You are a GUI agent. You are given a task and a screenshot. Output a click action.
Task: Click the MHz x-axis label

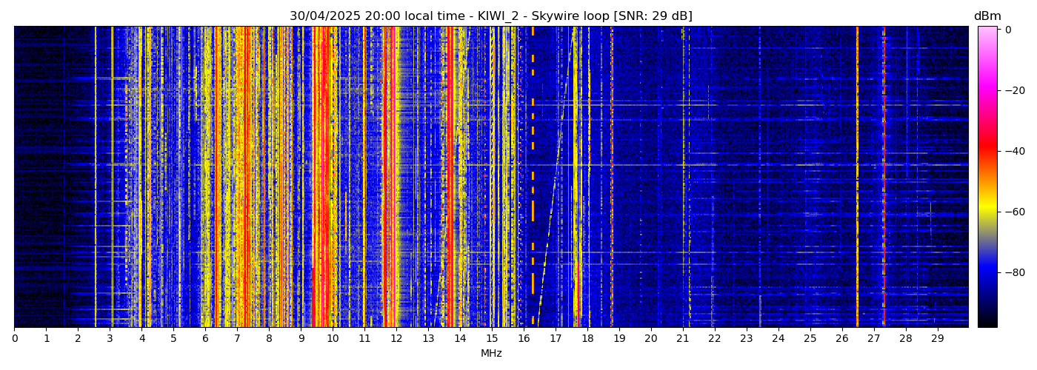click(x=491, y=354)
